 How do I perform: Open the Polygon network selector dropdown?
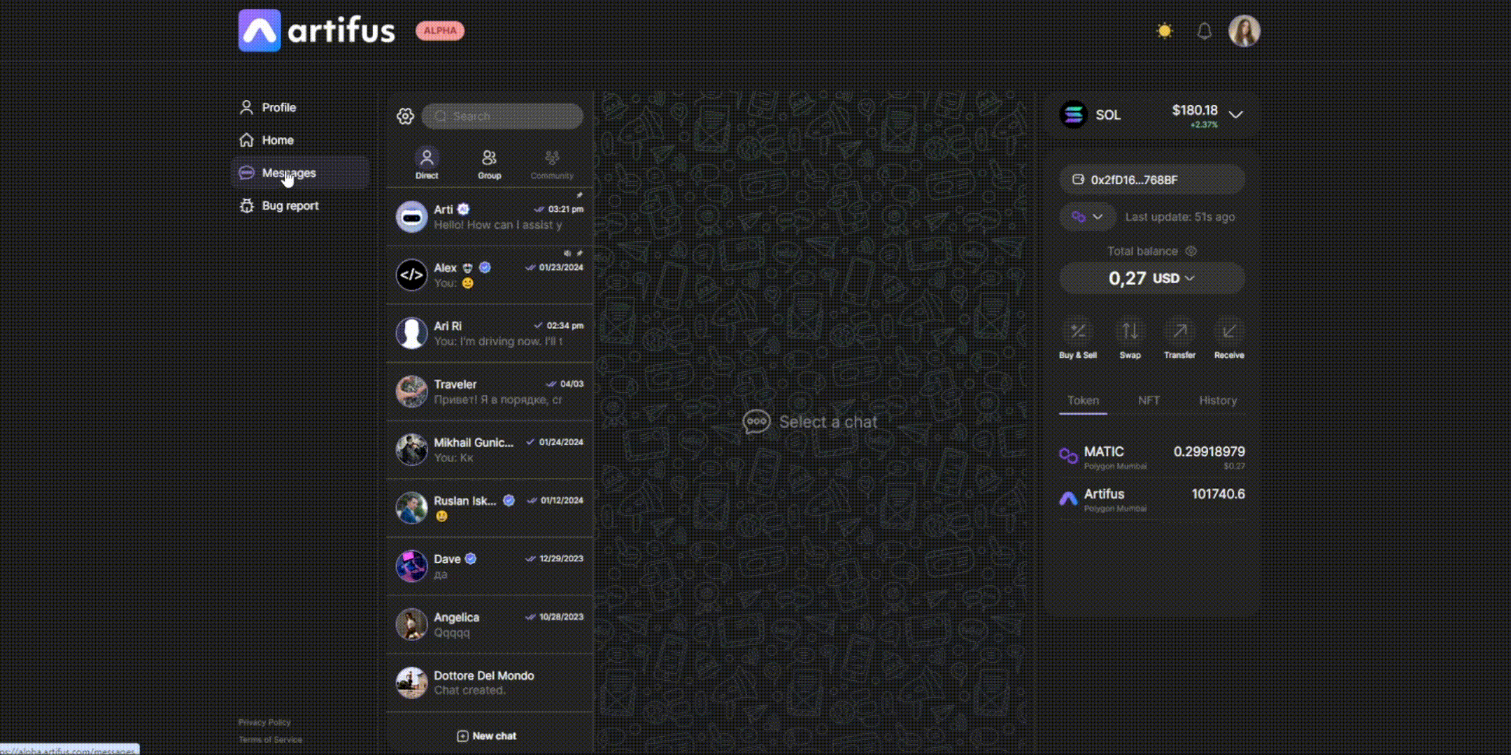point(1087,217)
